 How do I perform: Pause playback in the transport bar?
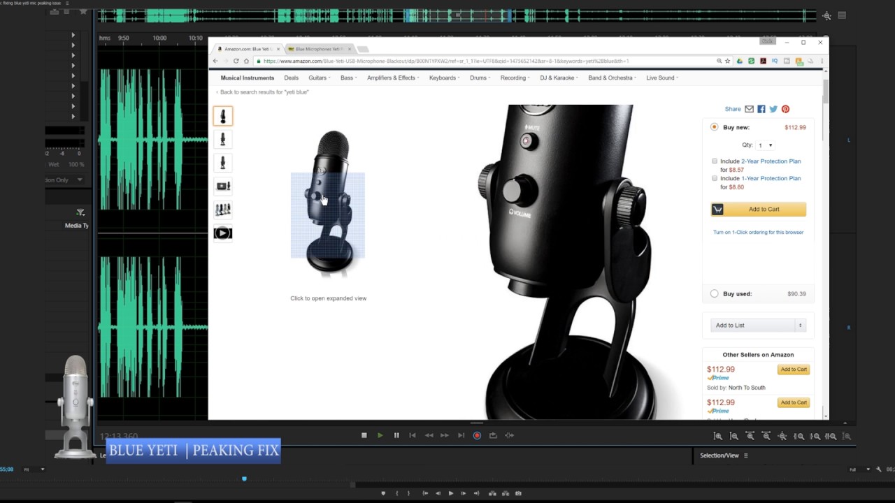coord(396,435)
